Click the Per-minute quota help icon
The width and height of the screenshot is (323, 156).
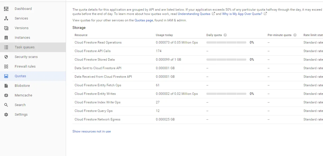pyautogui.click(x=295, y=35)
